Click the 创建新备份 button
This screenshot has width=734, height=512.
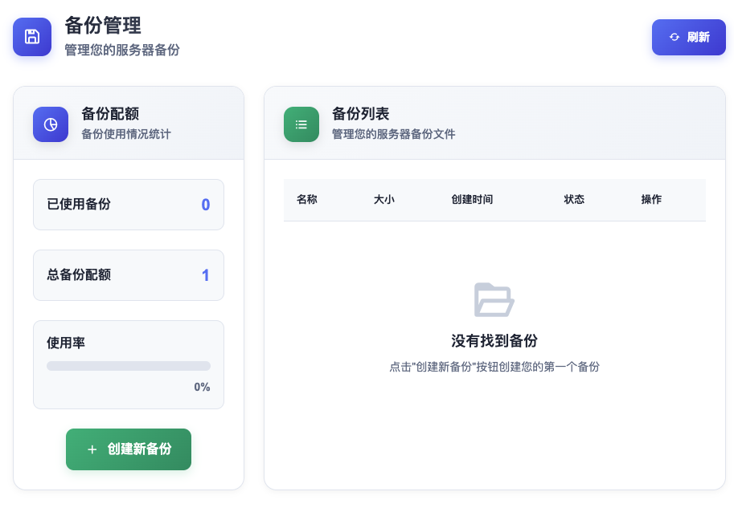[129, 449]
